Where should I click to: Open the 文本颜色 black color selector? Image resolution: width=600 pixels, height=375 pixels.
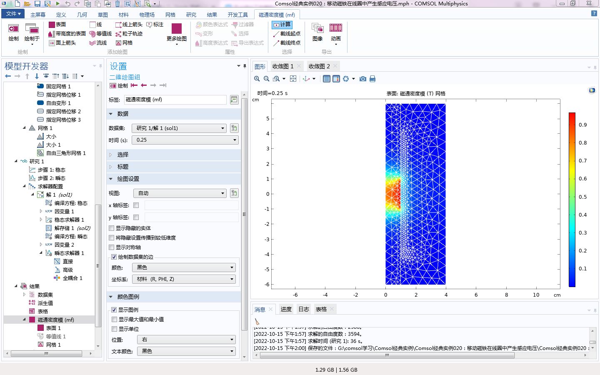click(x=185, y=351)
